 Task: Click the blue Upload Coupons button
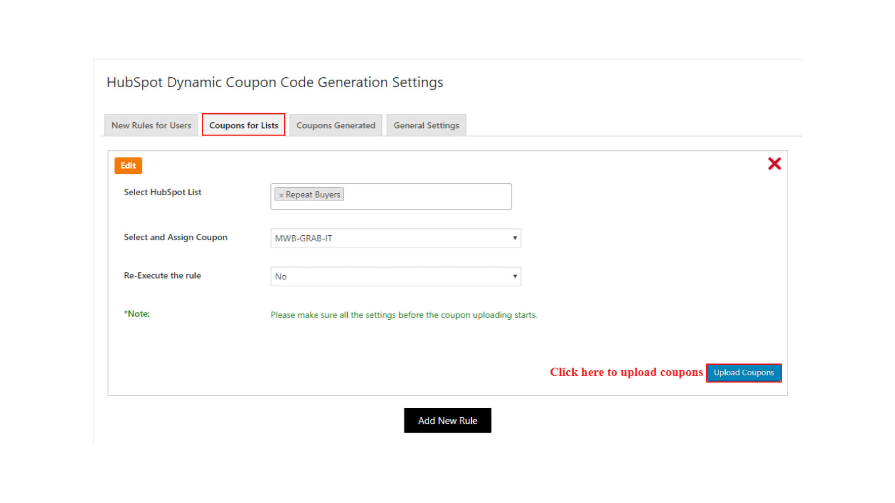744,373
